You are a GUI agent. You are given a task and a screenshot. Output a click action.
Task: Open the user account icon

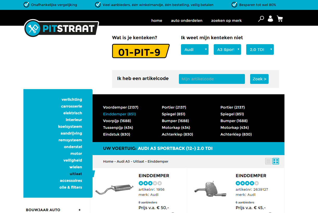click(x=270, y=19)
